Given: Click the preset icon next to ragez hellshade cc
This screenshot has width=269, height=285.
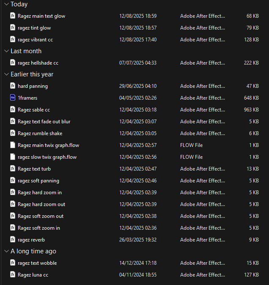Looking at the screenshot, I should click(13, 62).
